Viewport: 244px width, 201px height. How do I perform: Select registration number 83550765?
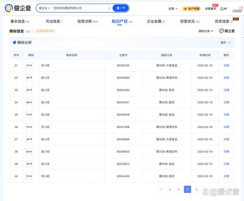(123, 66)
